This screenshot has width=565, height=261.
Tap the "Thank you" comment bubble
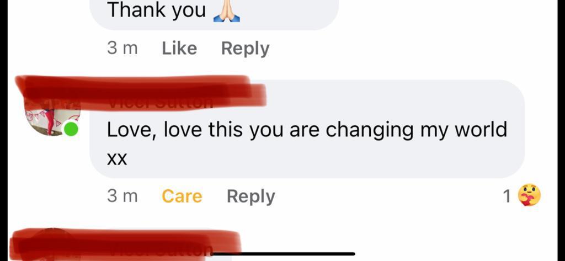pos(214,13)
